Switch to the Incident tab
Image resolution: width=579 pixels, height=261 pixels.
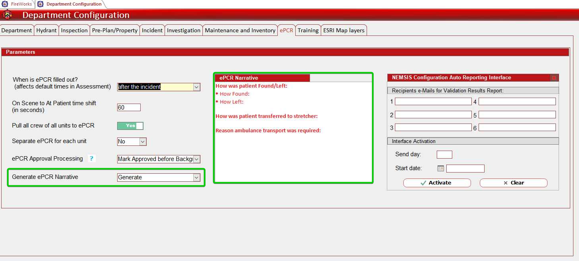point(152,30)
